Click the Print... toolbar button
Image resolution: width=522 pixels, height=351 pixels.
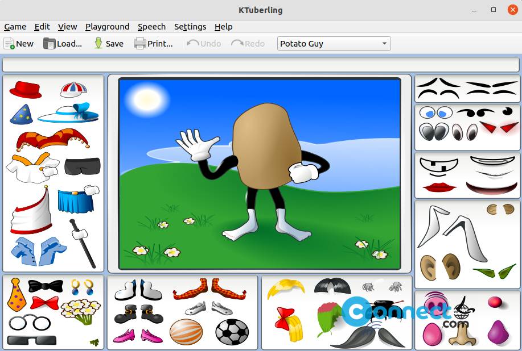pos(153,44)
